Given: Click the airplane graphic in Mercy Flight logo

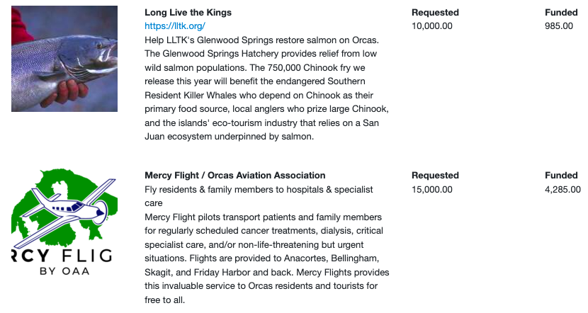Looking at the screenshot, I should [66, 210].
